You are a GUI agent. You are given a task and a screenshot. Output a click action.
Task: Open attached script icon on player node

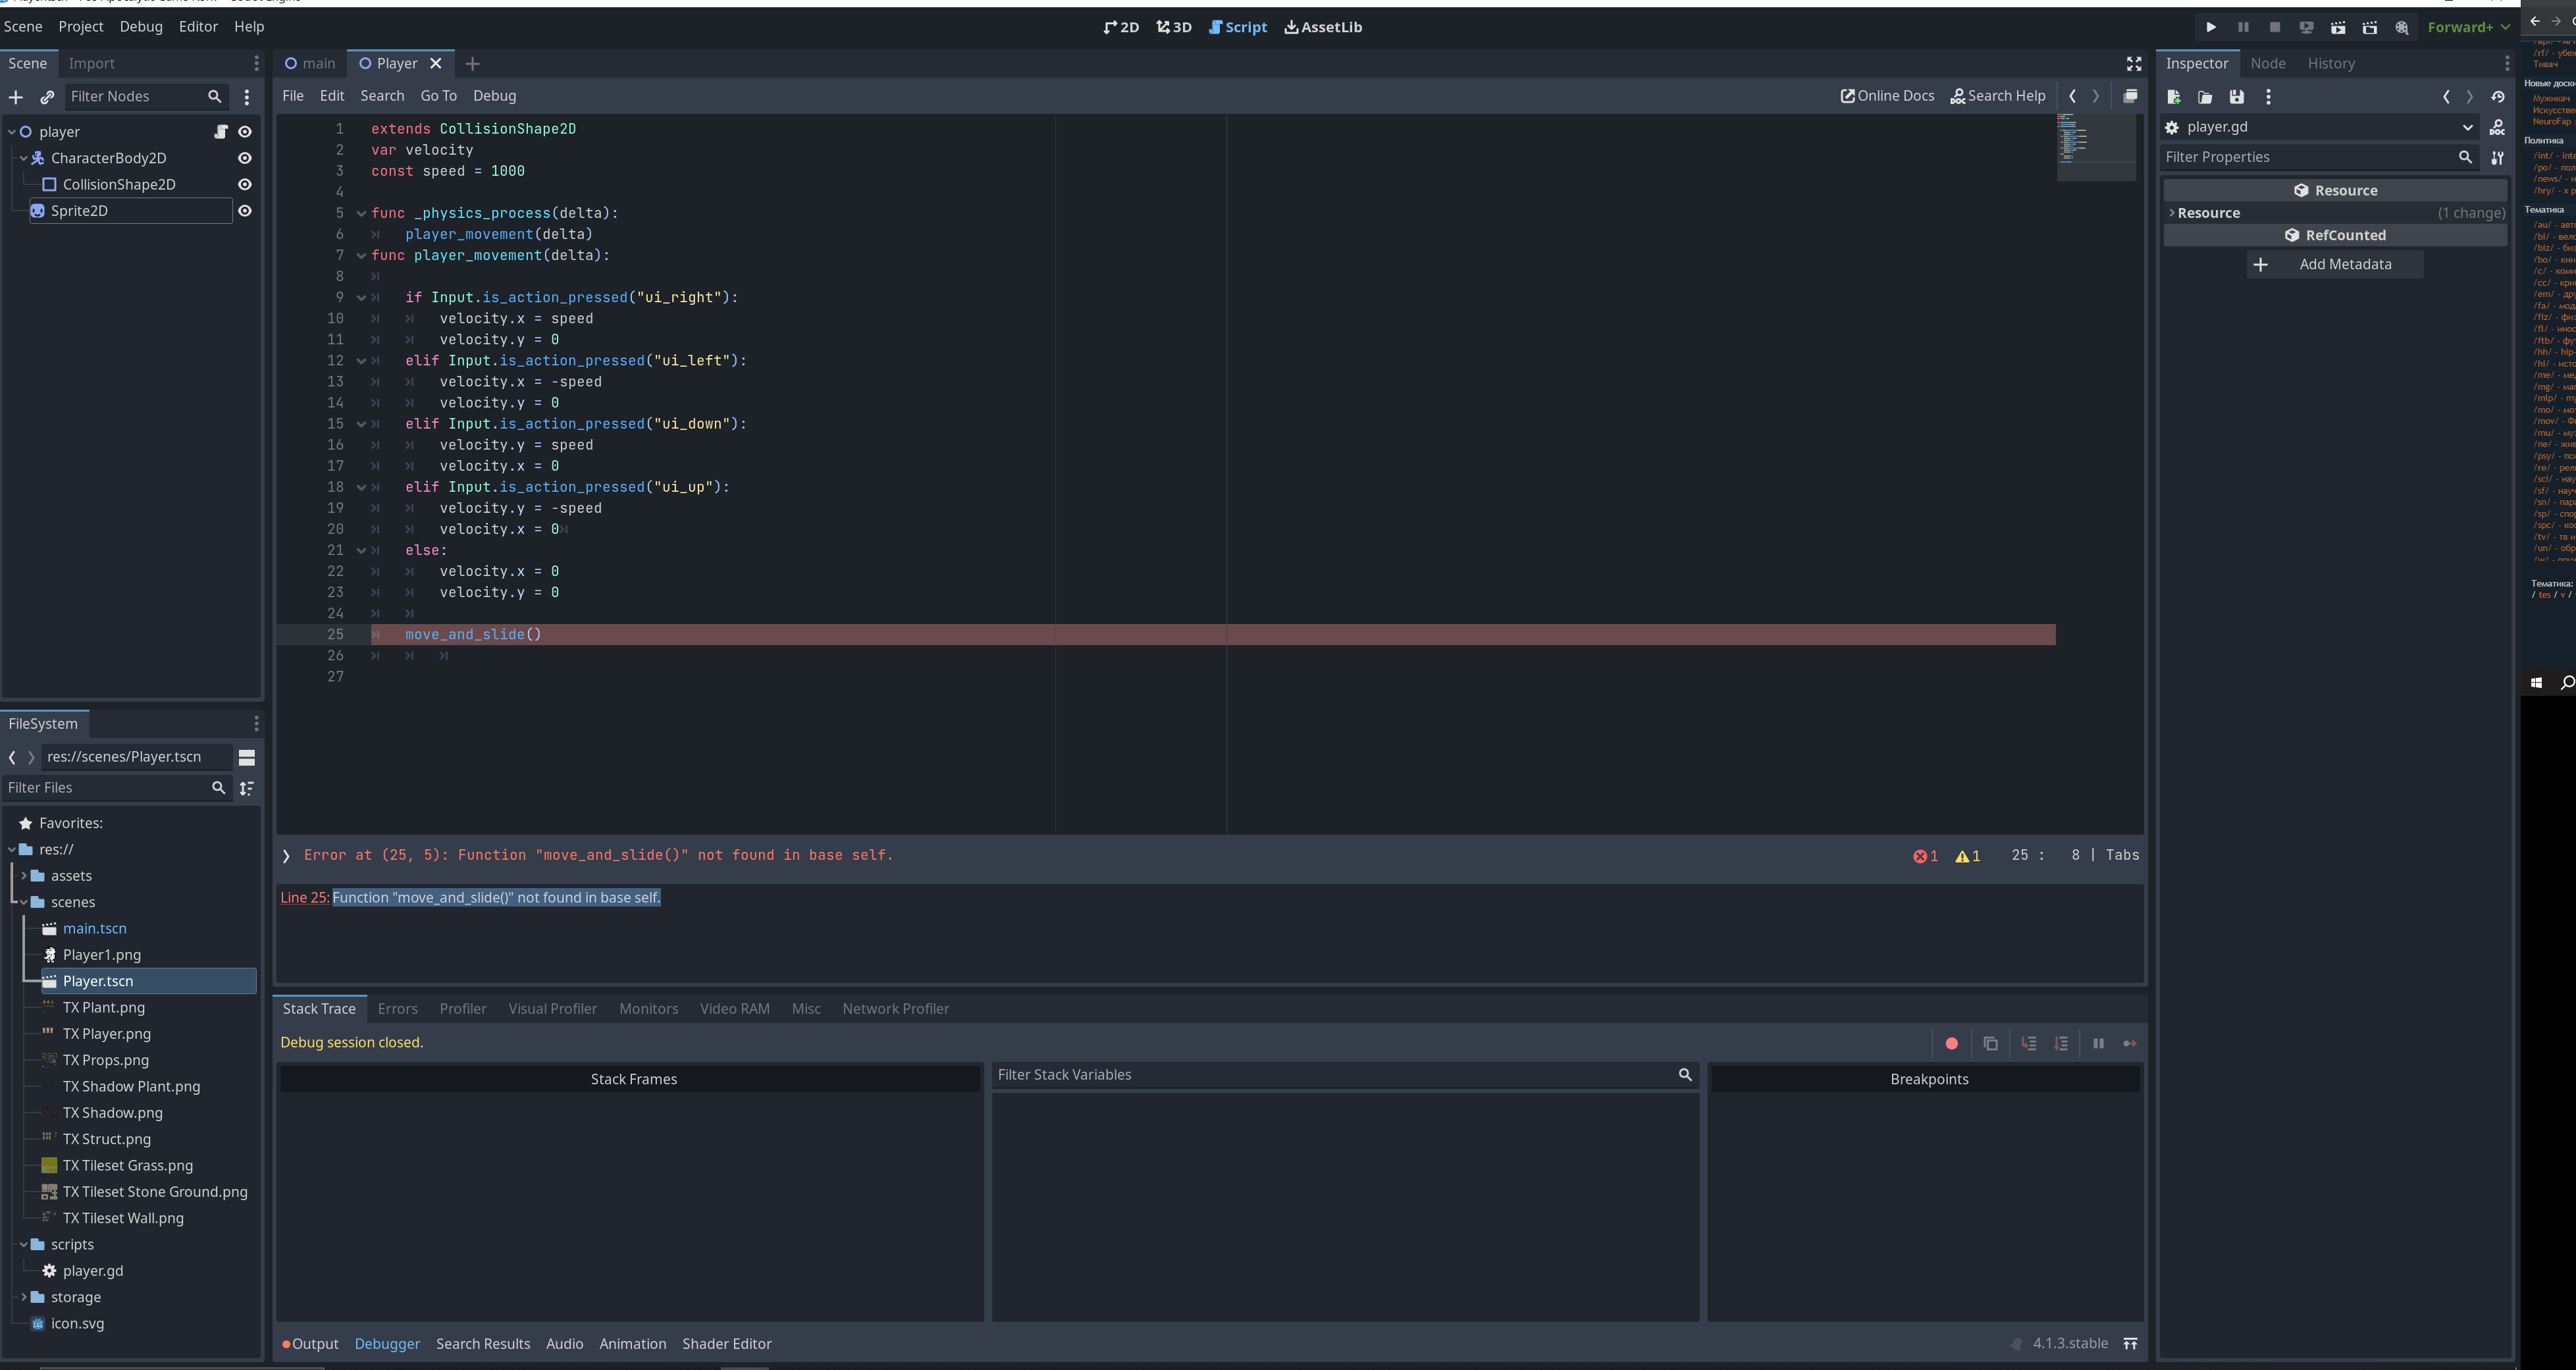[x=221, y=132]
